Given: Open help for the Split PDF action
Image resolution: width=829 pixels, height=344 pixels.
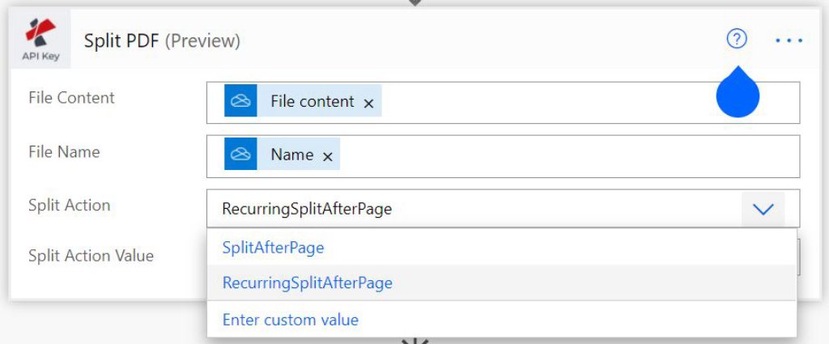Looking at the screenshot, I should 737,39.
